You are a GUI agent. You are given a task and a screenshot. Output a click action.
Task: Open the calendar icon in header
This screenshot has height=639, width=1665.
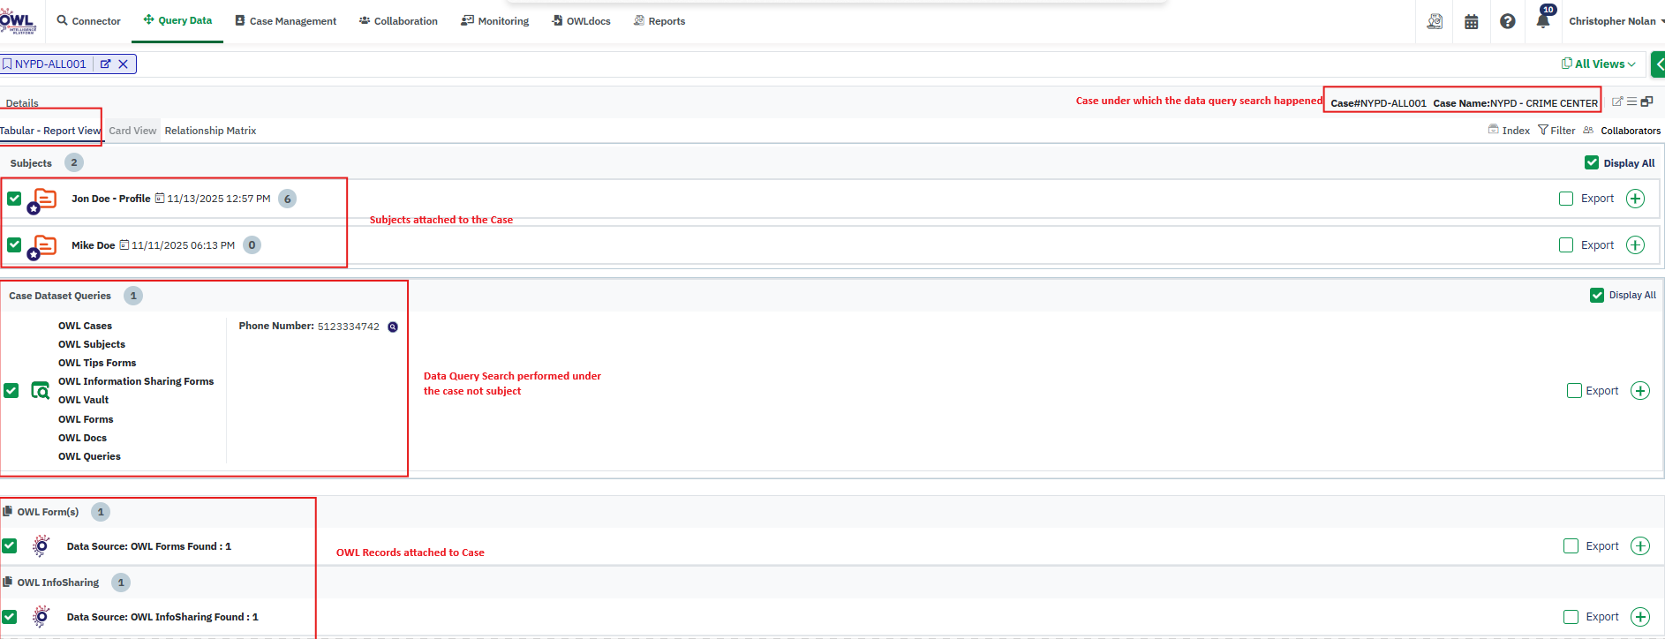[1471, 21]
